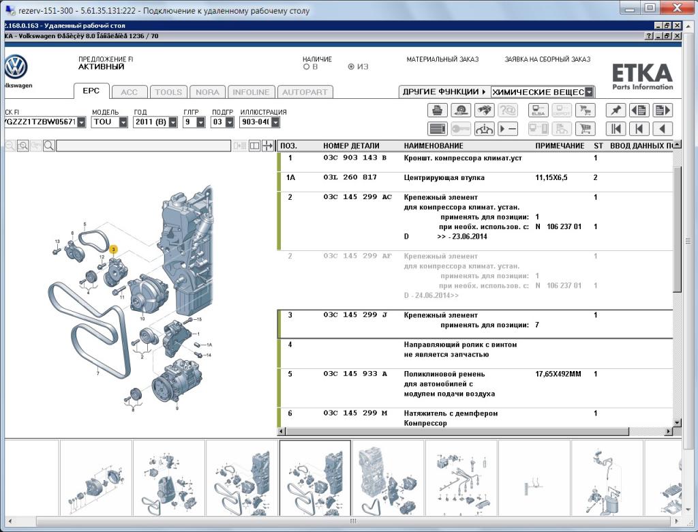Click the Volkswagen logo
Viewport: 698px width, 532px height.
[16, 68]
